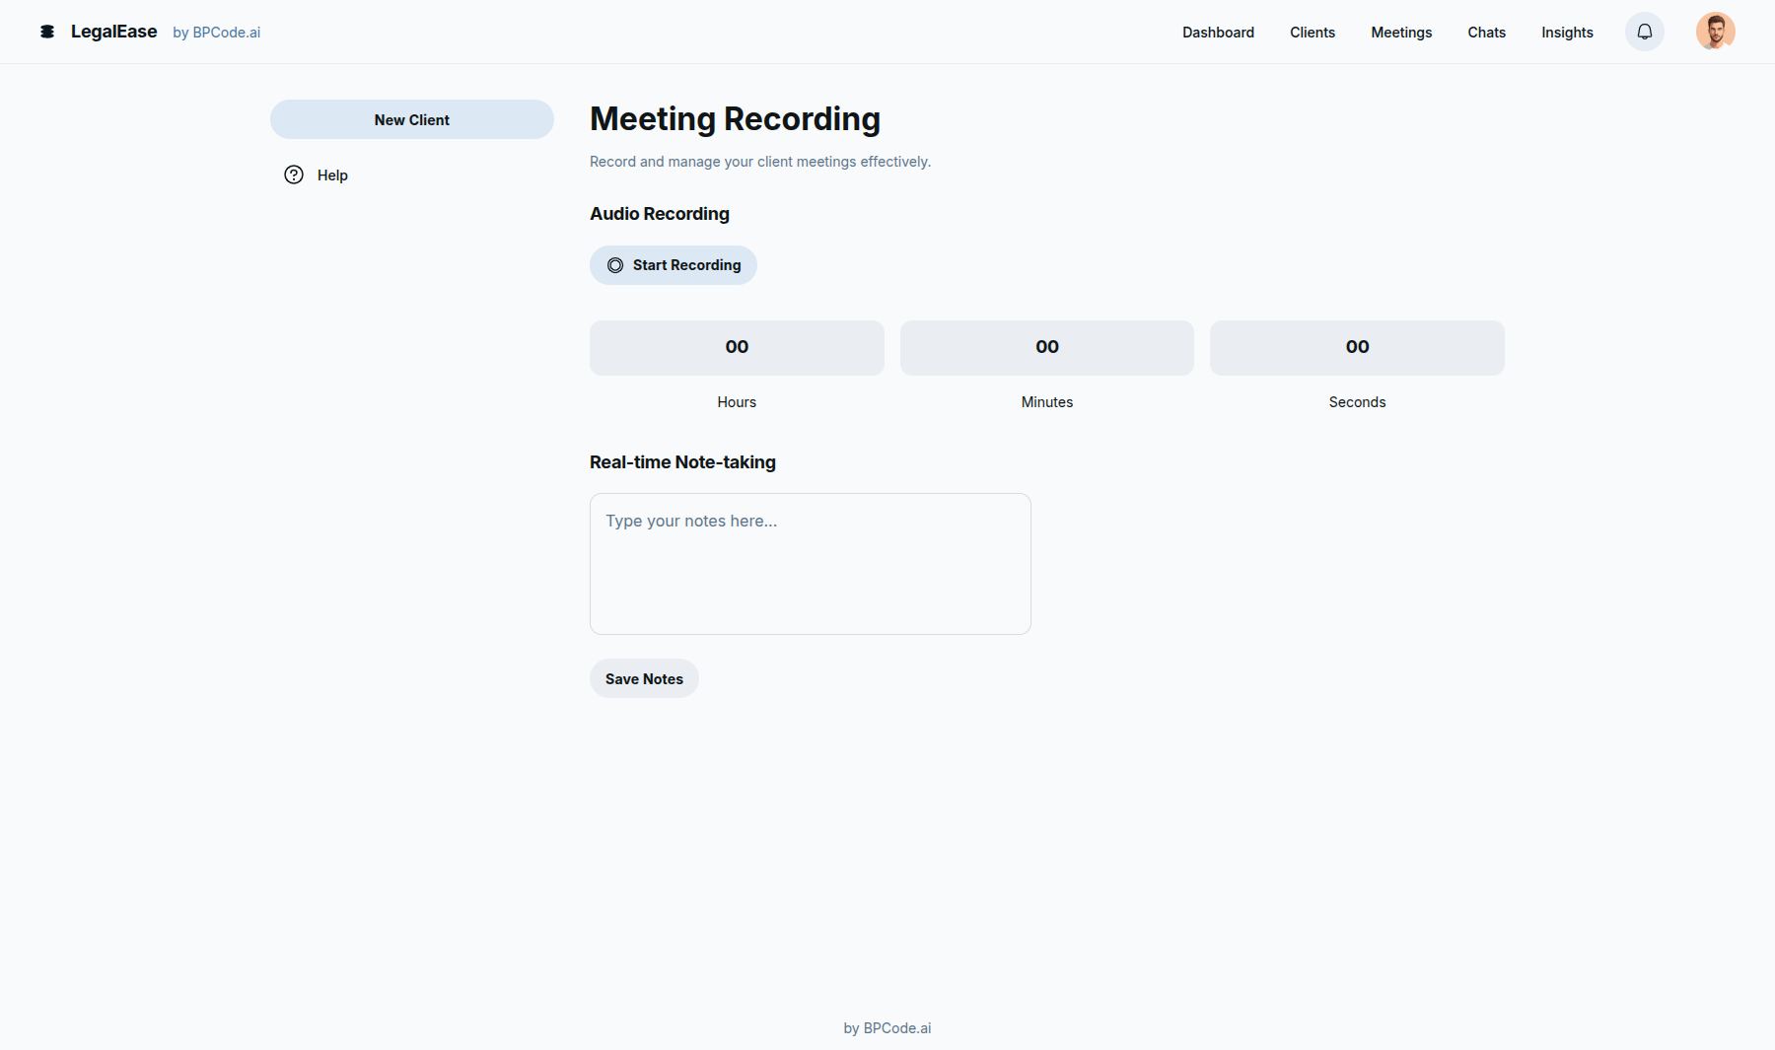Open the notifications bell

1644,32
